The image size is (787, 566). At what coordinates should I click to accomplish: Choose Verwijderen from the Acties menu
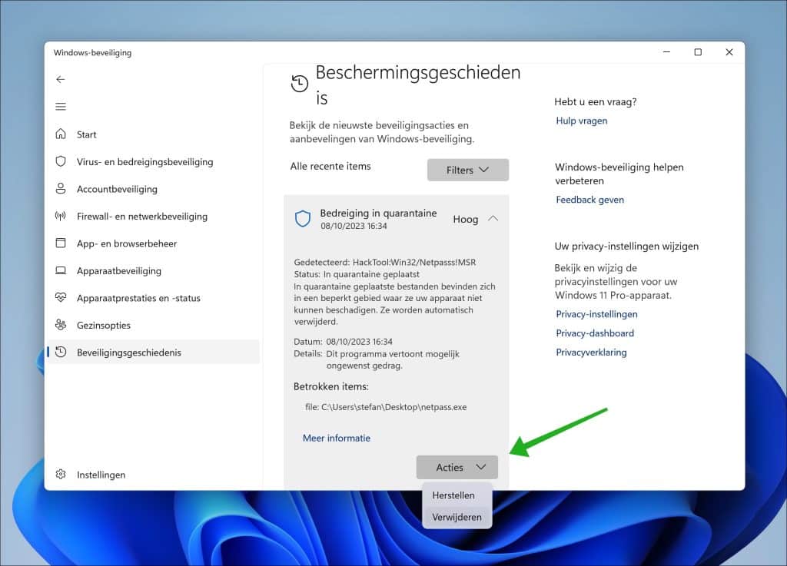click(x=457, y=517)
